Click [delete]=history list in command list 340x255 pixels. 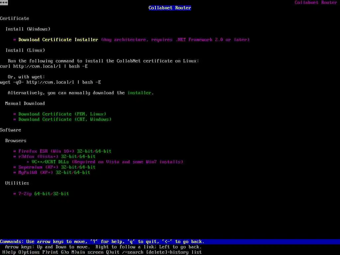(174, 252)
